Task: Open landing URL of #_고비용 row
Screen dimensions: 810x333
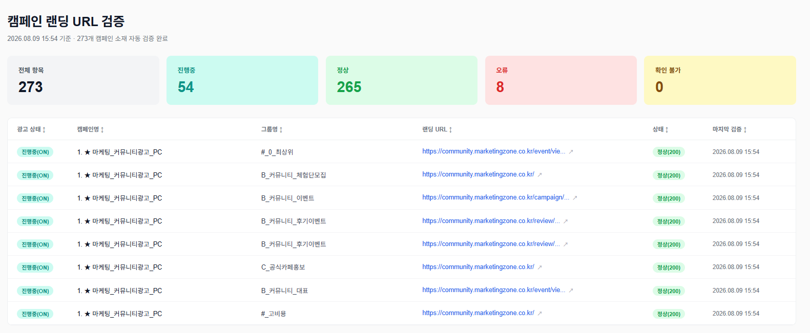Action: coord(478,313)
